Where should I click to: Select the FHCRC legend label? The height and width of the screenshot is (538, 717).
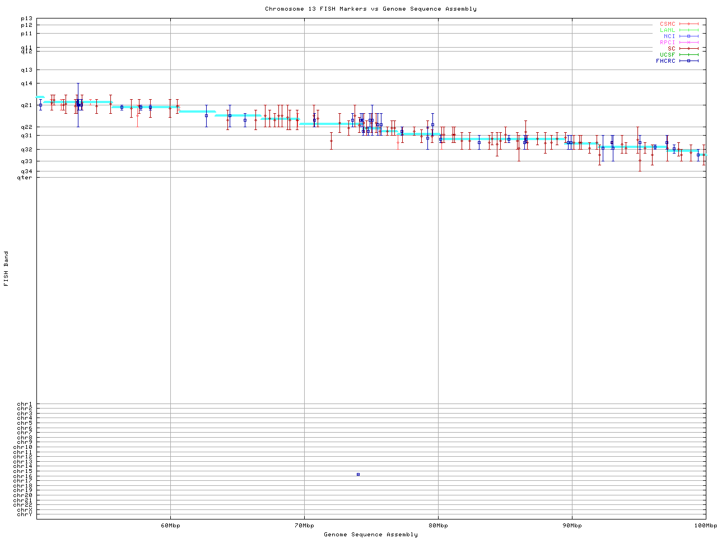coord(665,61)
